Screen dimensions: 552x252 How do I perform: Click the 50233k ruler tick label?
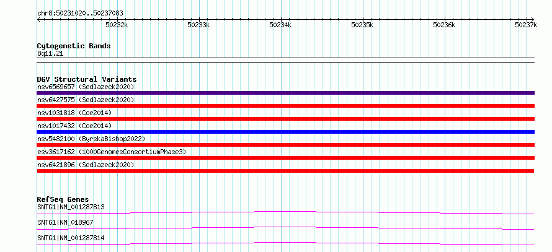198,25
